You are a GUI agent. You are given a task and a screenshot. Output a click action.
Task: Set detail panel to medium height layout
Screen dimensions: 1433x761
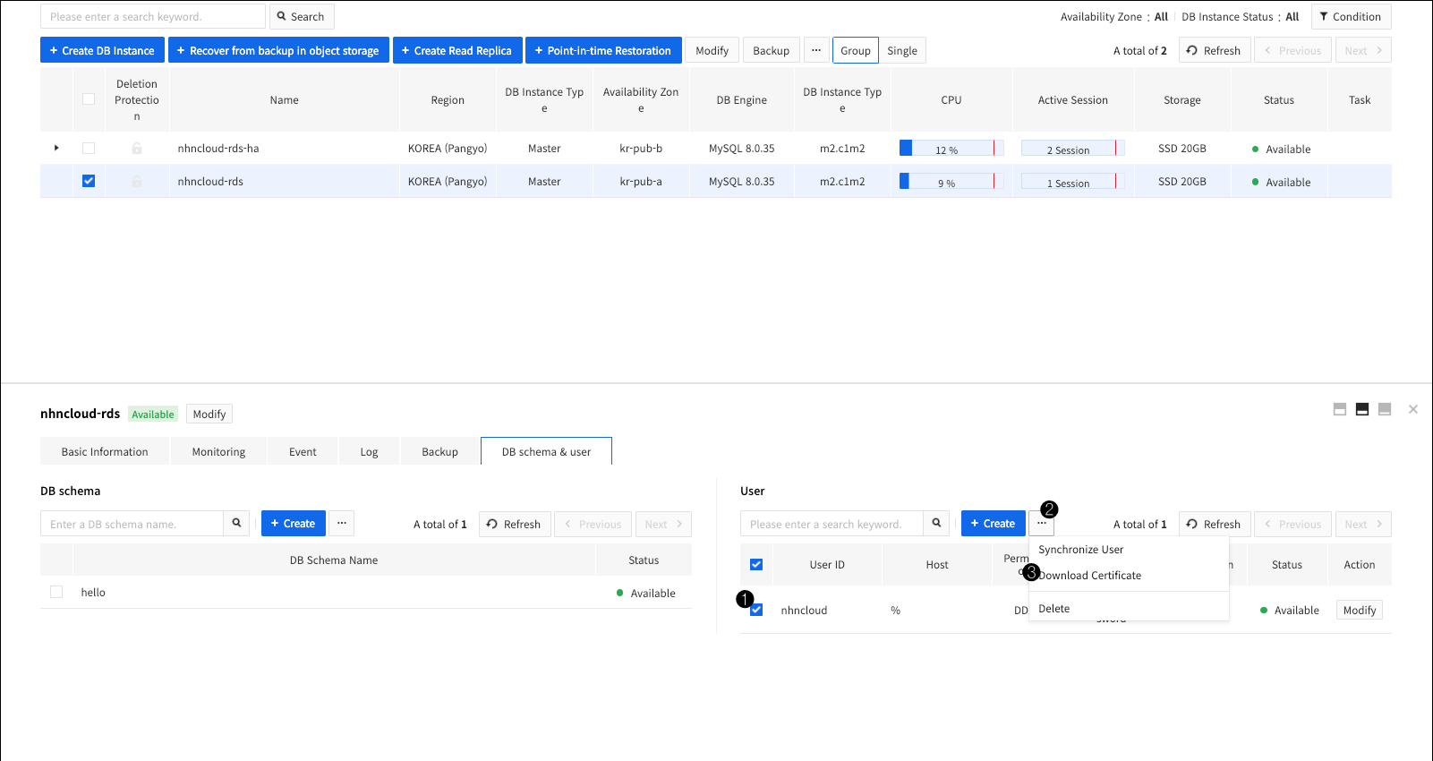1362,409
